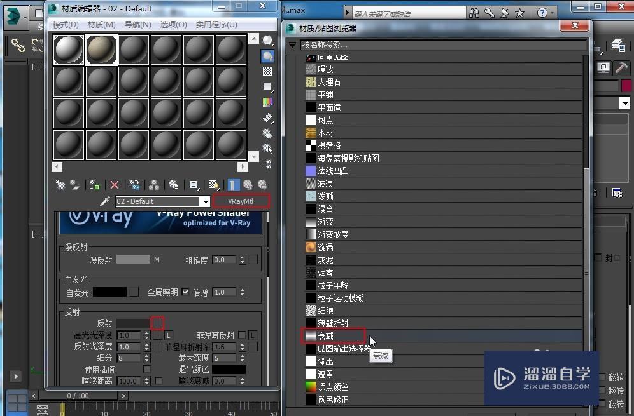This screenshot has height=416, width=634.
Task: Toggle Show End Result blue icon
Action: point(233,185)
